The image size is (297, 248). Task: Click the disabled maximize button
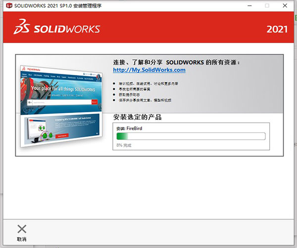[267, 5]
